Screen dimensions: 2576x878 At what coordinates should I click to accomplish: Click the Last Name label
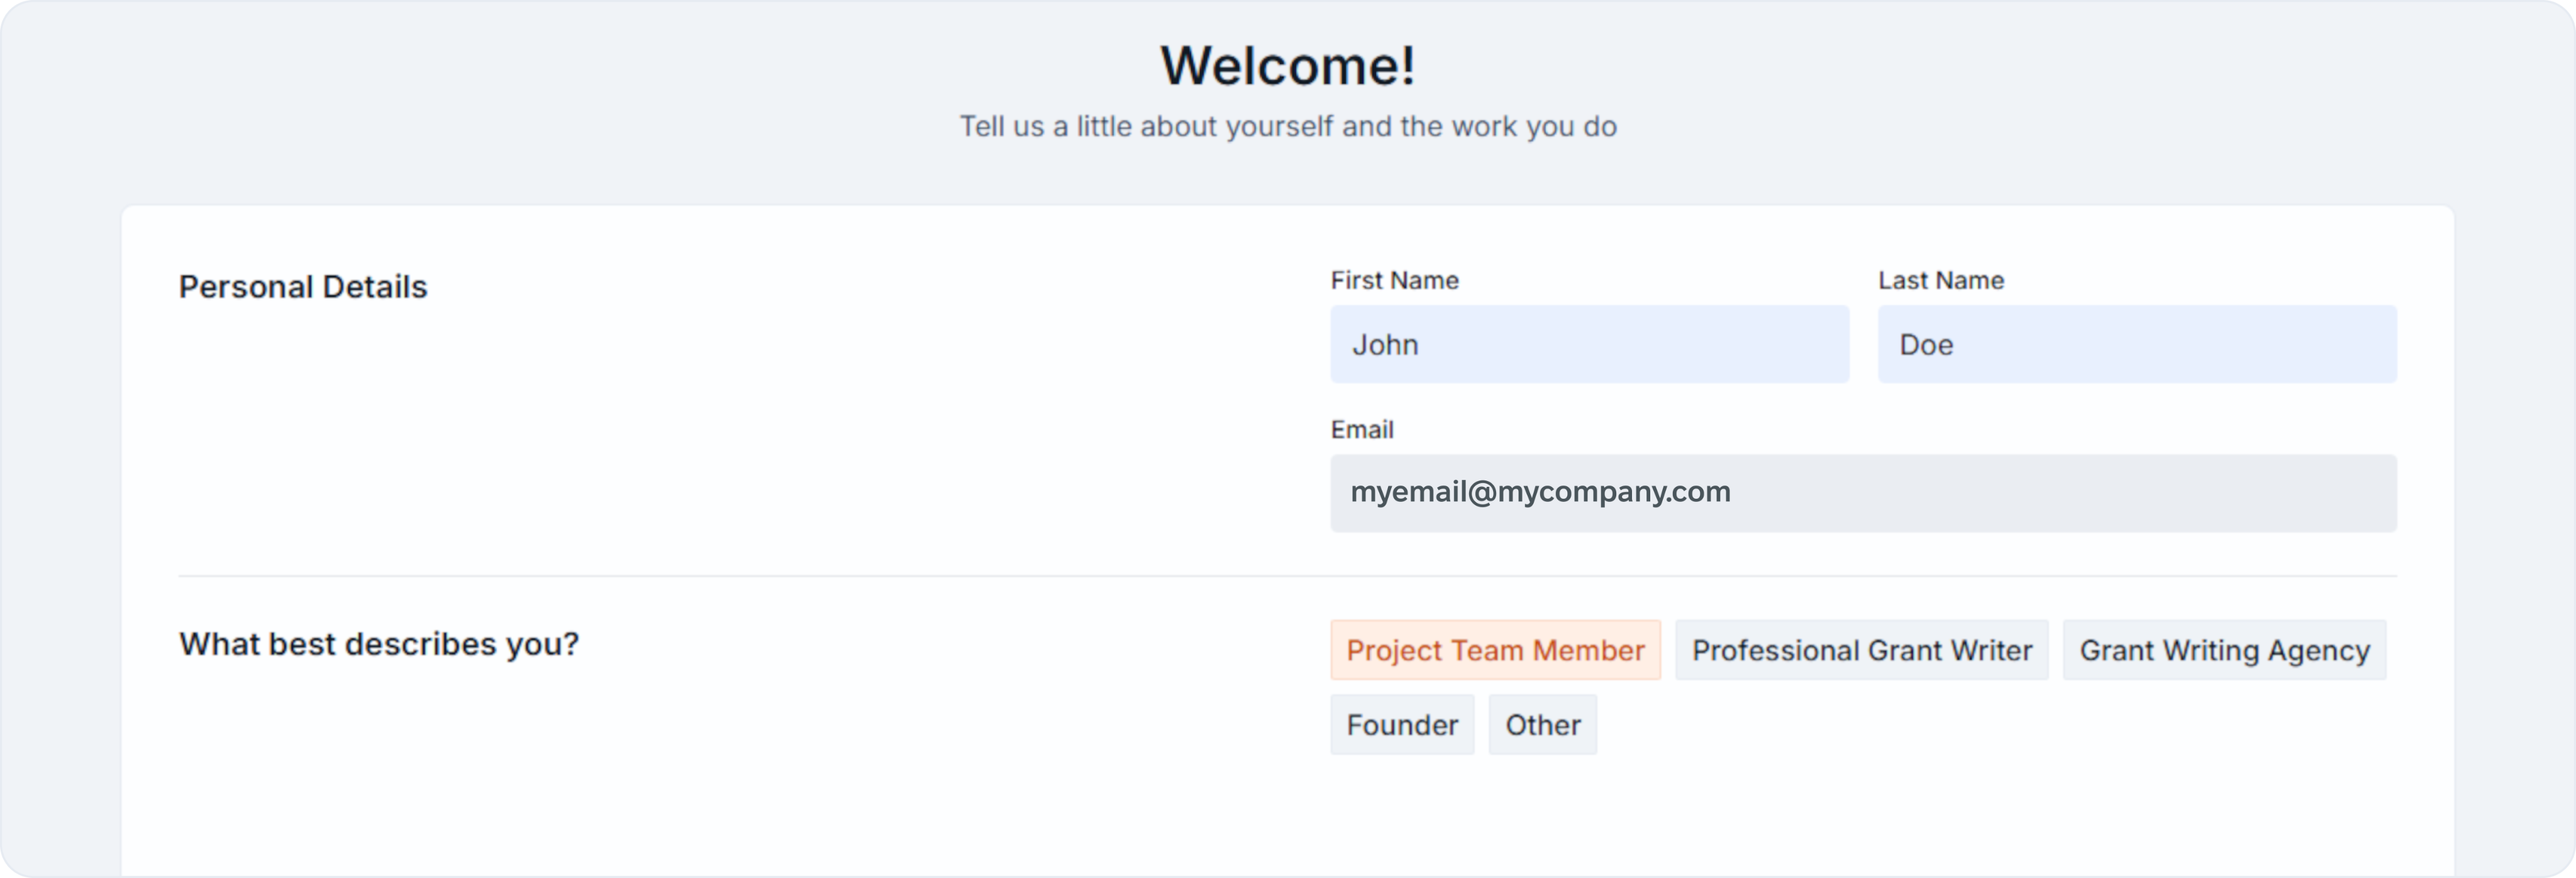(1940, 281)
